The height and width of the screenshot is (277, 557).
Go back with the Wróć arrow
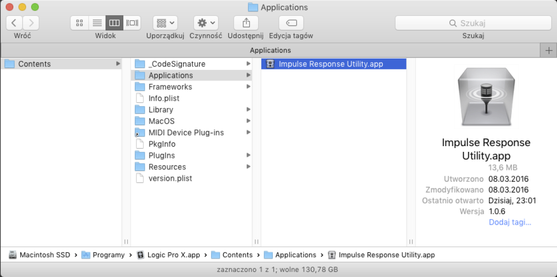point(14,23)
